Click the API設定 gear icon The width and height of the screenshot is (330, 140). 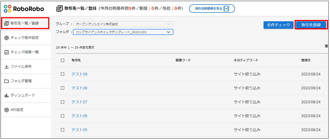pyautogui.click(x=7, y=110)
